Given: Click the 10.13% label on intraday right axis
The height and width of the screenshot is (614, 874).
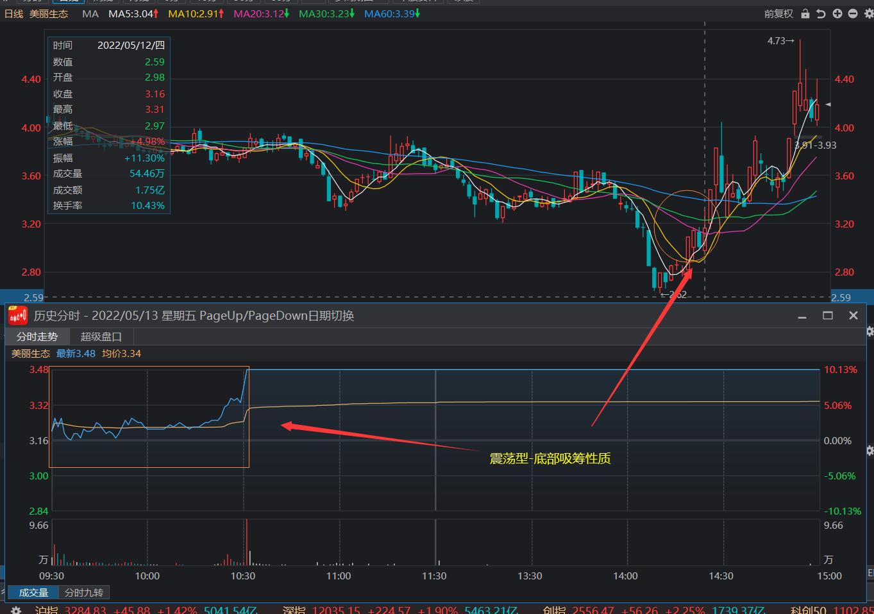Looking at the screenshot, I should click(x=841, y=370).
